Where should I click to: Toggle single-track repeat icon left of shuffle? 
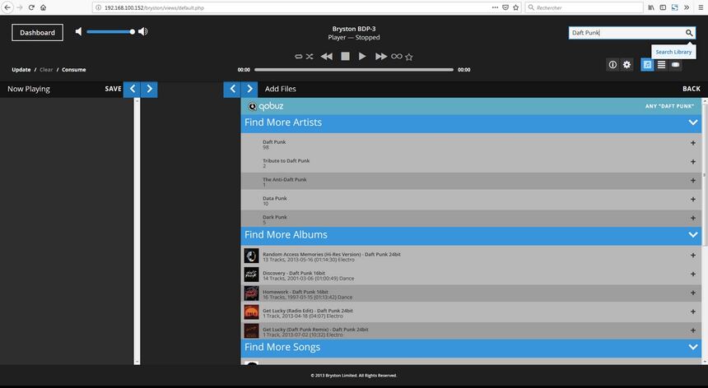299,57
